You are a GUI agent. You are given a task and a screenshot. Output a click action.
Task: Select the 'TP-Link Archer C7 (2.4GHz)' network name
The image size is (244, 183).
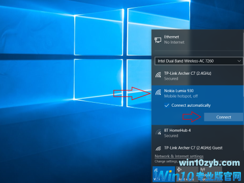point(188,73)
